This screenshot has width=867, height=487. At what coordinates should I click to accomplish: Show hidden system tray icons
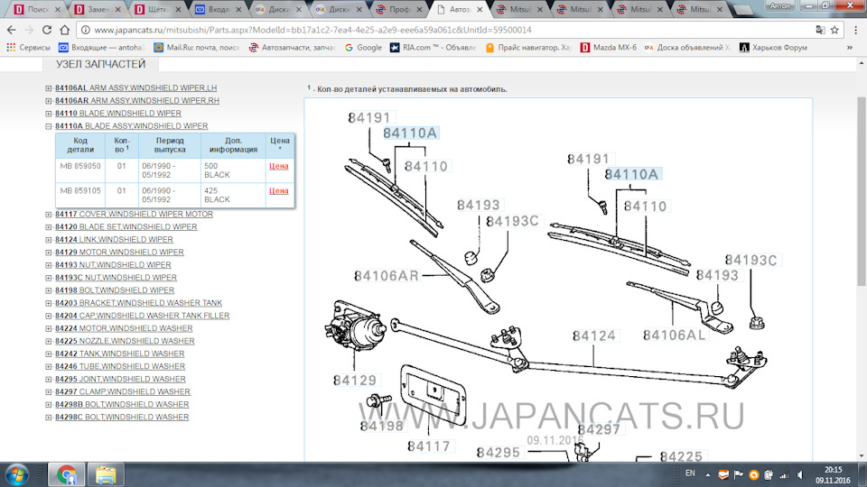pos(708,474)
